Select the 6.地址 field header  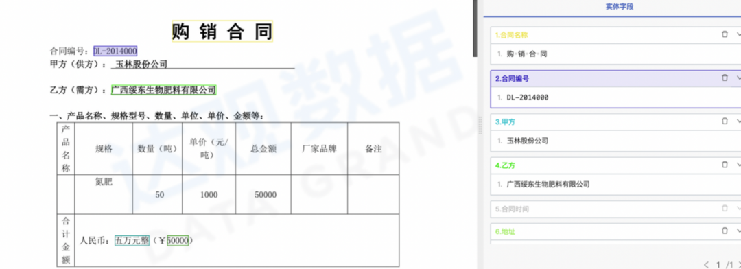(x=615, y=232)
